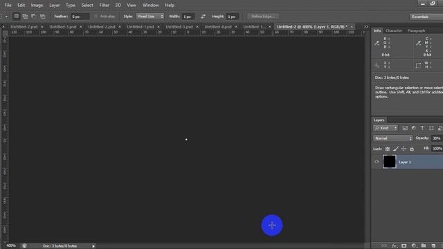The height and width of the screenshot is (249, 443).
Task: Create a new layer icon
Action: 433,246
